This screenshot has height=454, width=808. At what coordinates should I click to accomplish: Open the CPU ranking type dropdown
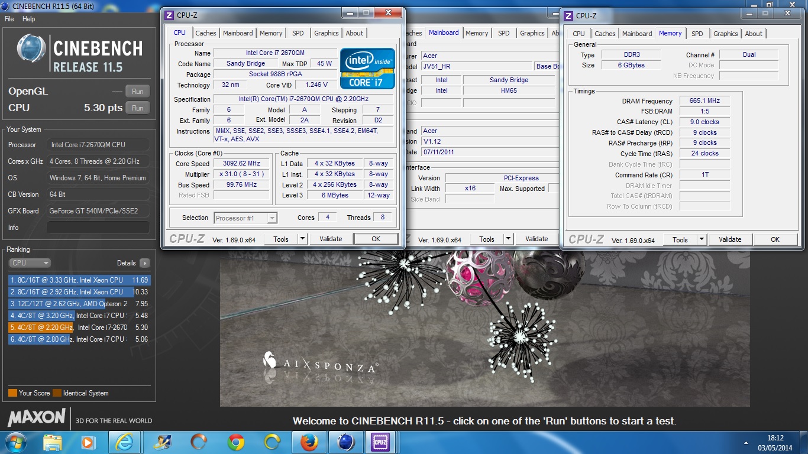(30, 263)
